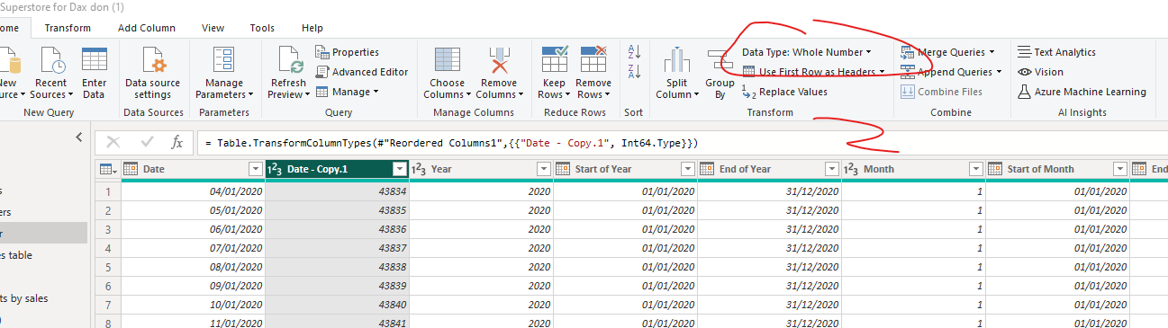The width and height of the screenshot is (1168, 328).
Task: Open the Help ribbon tab
Action: point(312,28)
